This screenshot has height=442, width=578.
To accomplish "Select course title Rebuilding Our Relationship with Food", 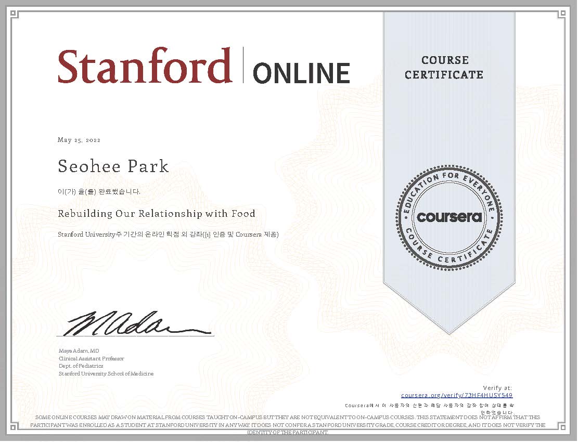I will [156, 214].
